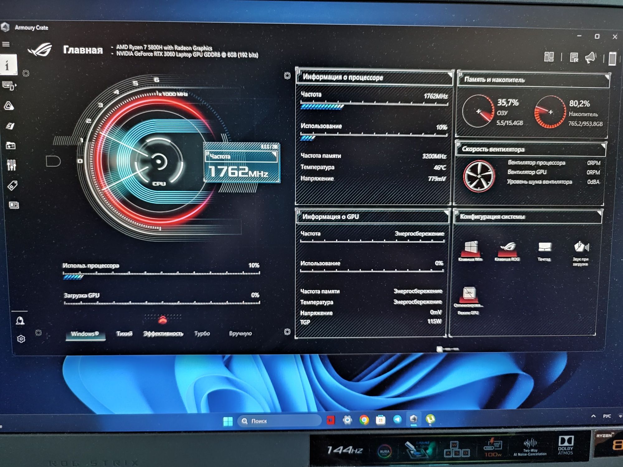The height and width of the screenshot is (467, 623).
Task: Open Settings gear in sidebar
Action: pos(21,339)
